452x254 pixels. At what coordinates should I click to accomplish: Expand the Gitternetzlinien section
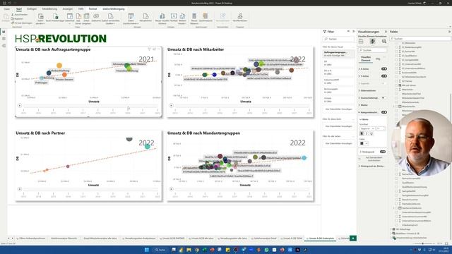[359, 91]
